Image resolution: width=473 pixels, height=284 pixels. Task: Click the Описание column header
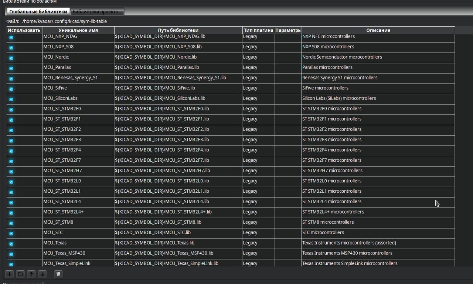(x=378, y=30)
